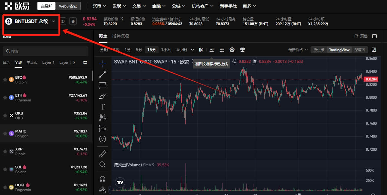Enable the magnet snap tool

pos(103,179)
